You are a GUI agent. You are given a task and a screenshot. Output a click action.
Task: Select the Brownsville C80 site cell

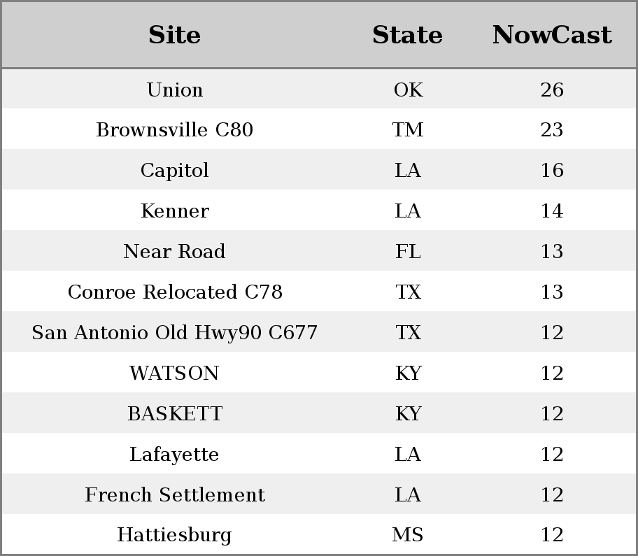click(x=175, y=130)
